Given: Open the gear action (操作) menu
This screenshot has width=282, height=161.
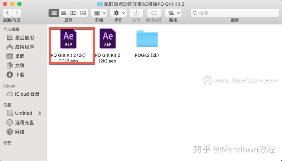Looking at the screenshot, I should point(118,13).
